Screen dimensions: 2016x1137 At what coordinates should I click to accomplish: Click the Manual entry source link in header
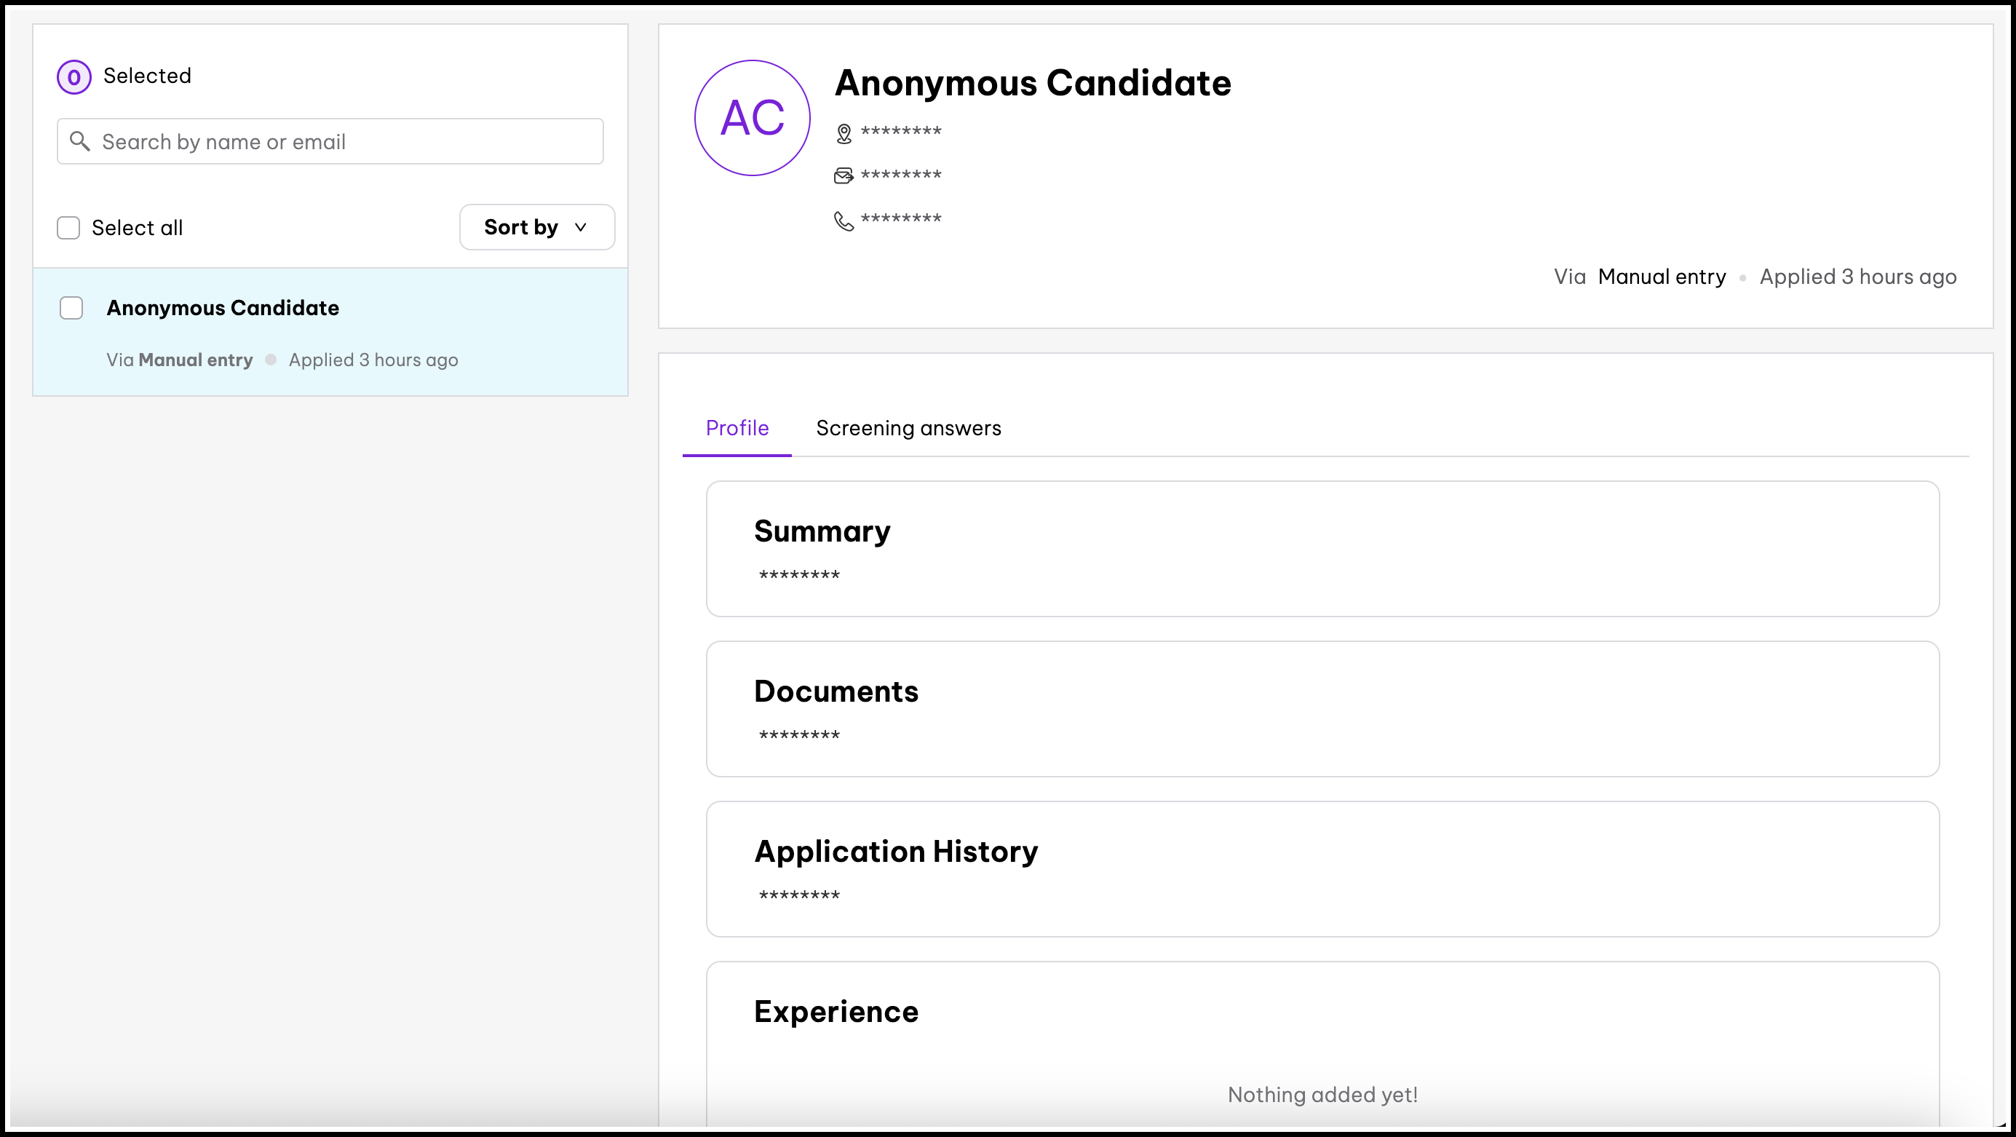click(x=1662, y=276)
